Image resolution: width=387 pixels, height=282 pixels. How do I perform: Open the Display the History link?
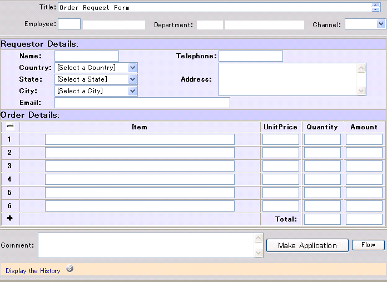[x=33, y=271]
